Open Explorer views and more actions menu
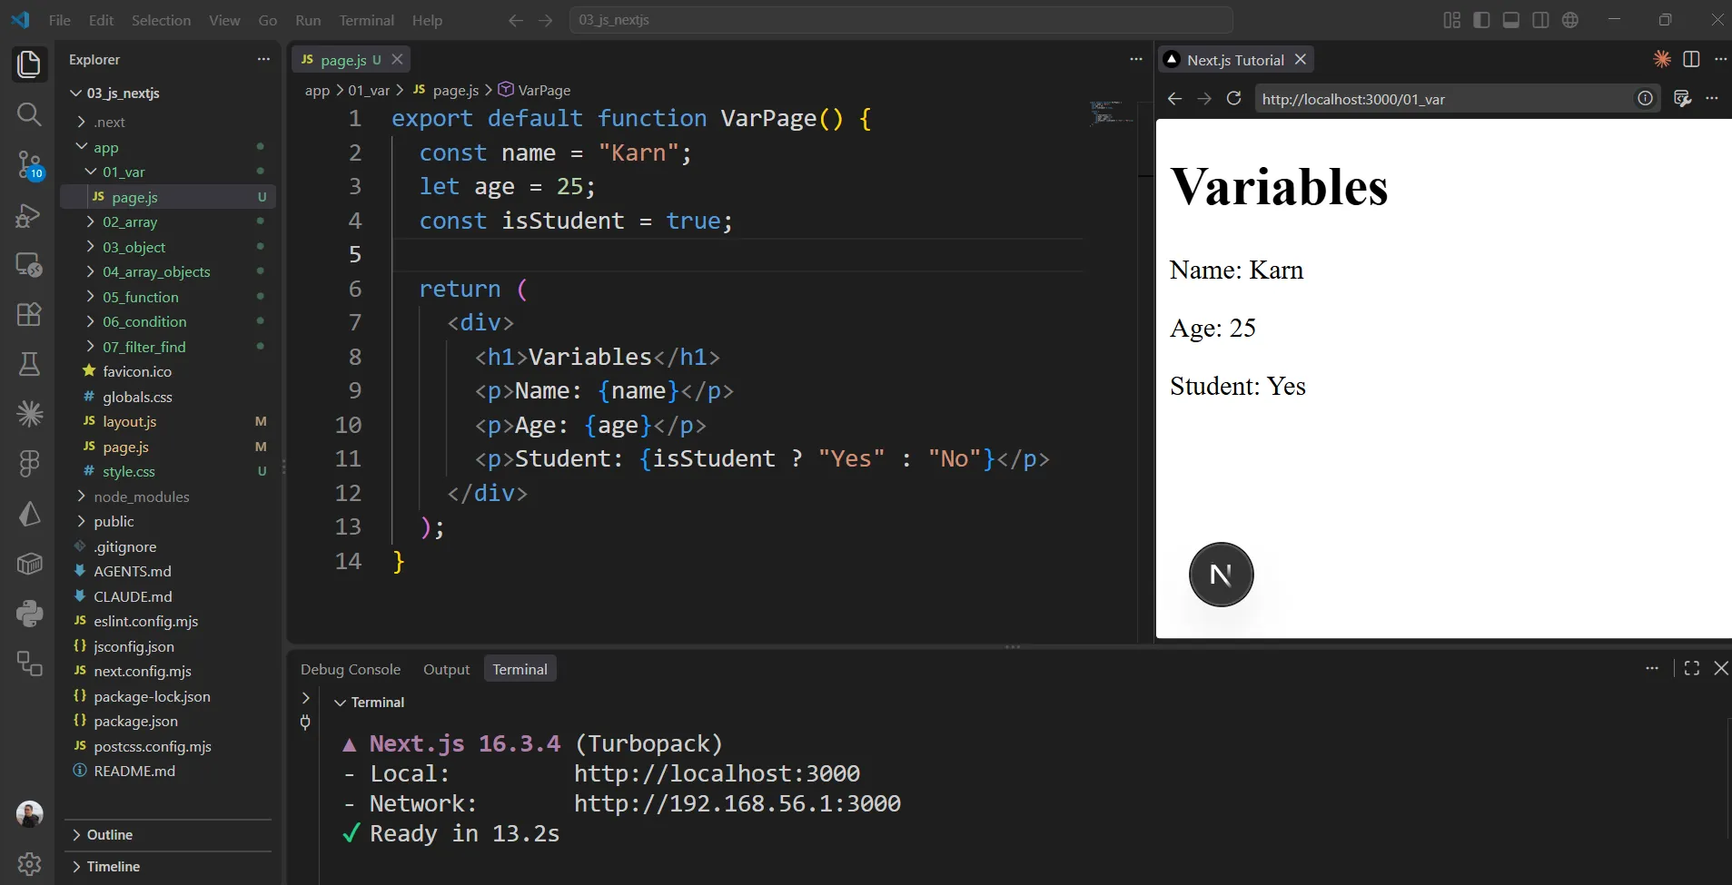 pyautogui.click(x=263, y=59)
